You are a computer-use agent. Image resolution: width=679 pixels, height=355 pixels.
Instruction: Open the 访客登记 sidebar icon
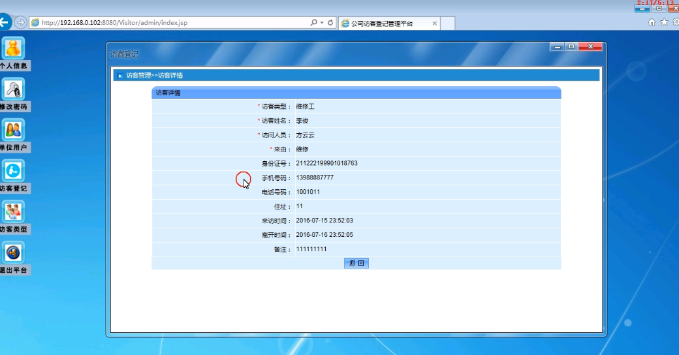coord(13,171)
